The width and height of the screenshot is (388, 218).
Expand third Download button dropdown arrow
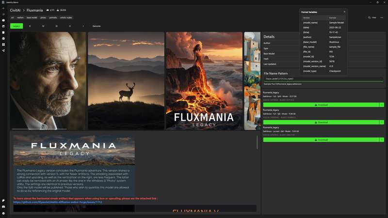[x=382, y=140]
